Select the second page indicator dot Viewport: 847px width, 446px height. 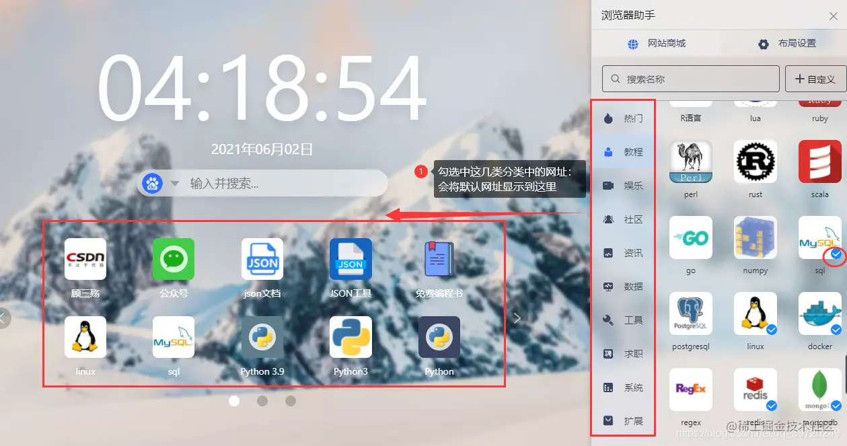(262, 401)
